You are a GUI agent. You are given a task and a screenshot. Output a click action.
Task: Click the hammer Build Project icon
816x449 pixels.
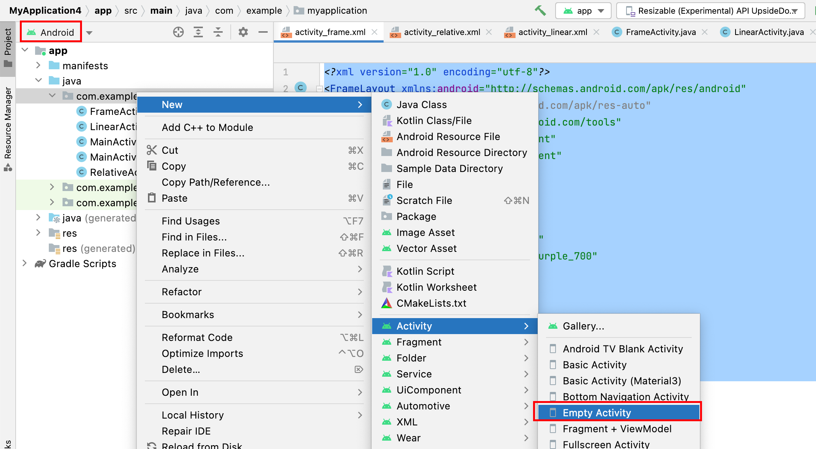[540, 11]
